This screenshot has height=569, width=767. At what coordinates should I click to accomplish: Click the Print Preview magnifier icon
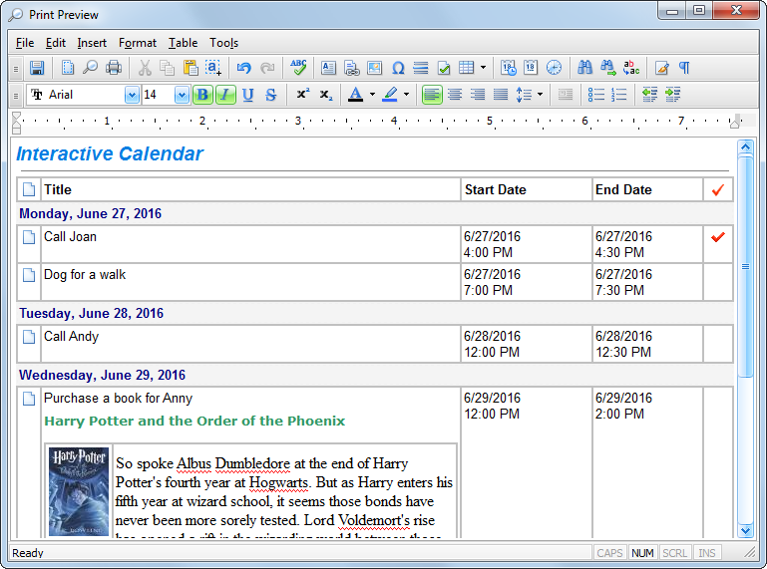click(90, 68)
